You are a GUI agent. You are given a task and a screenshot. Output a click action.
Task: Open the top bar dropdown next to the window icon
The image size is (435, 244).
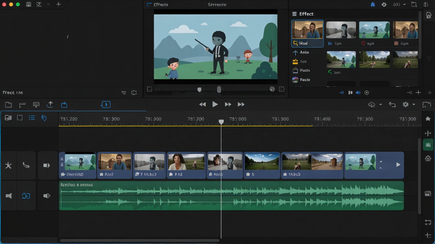pyautogui.click(x=404, y=4)
